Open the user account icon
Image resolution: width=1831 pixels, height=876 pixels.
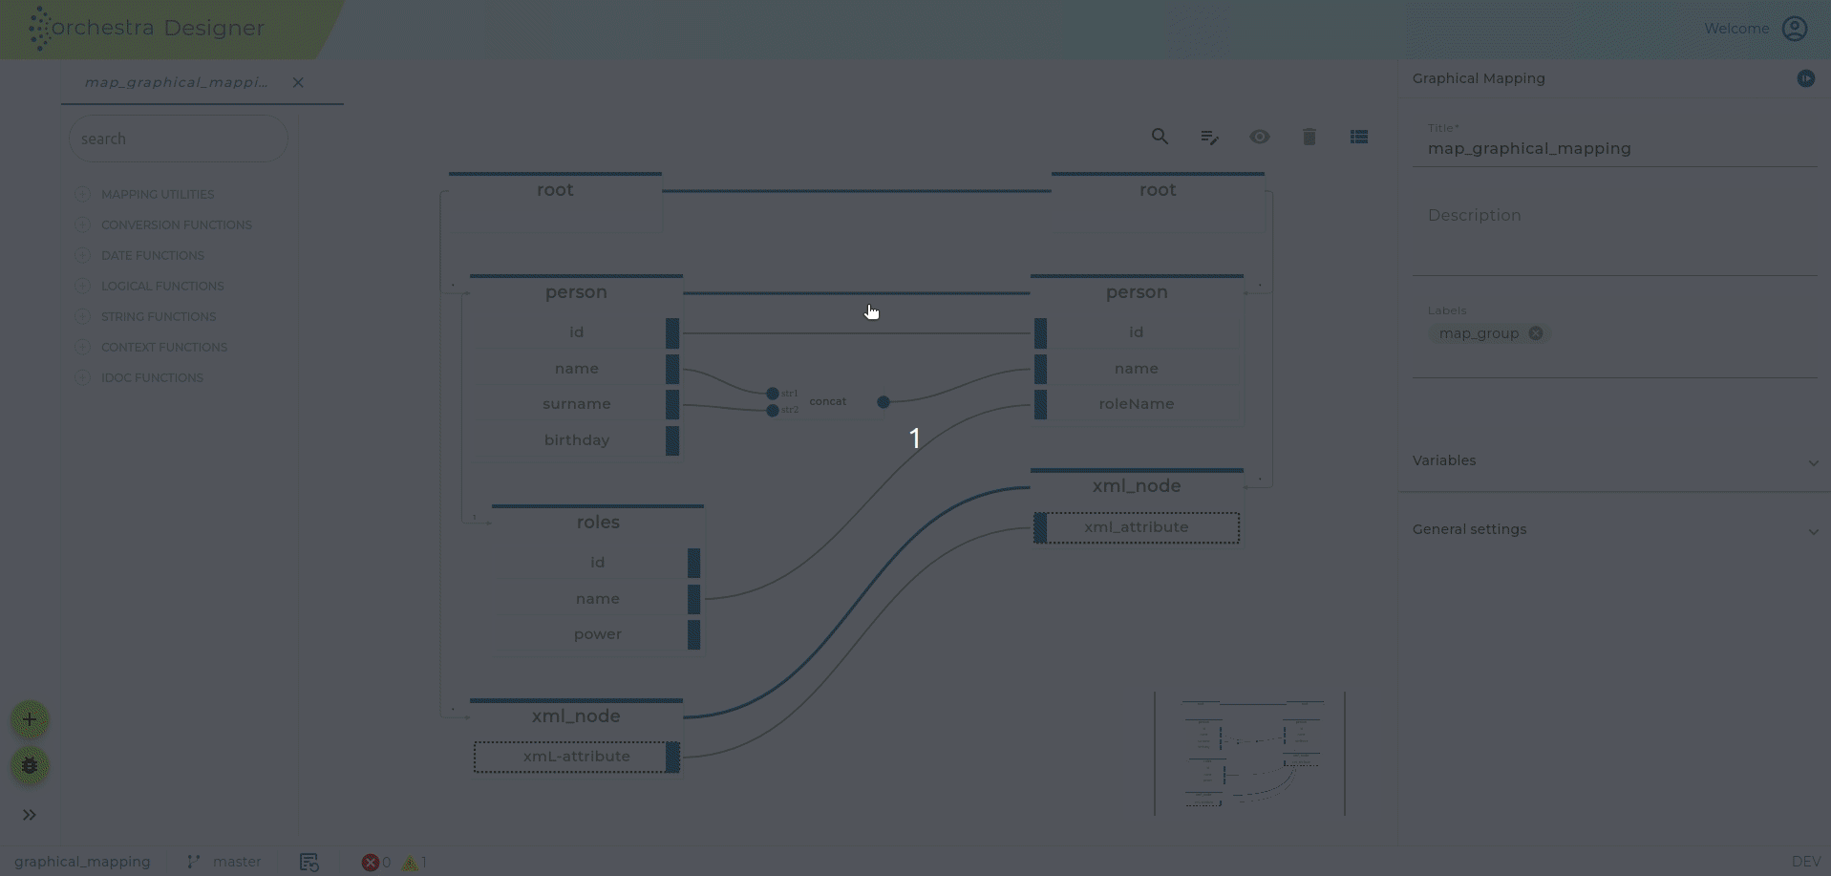click(x=1795, y=29)
